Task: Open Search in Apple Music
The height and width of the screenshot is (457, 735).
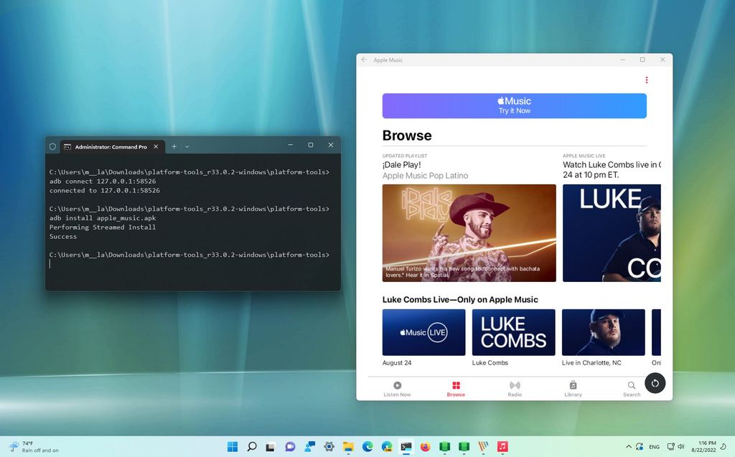Action: tap(631, 388)
